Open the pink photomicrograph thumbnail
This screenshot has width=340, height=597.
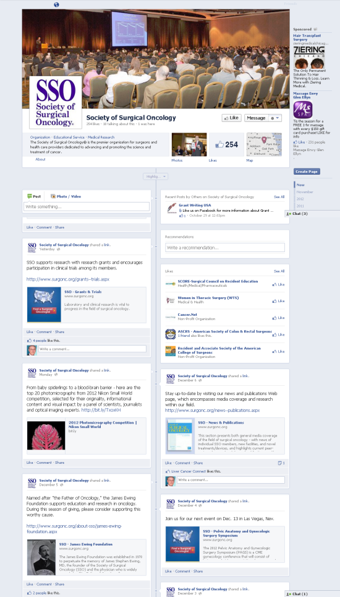[46, 435]
